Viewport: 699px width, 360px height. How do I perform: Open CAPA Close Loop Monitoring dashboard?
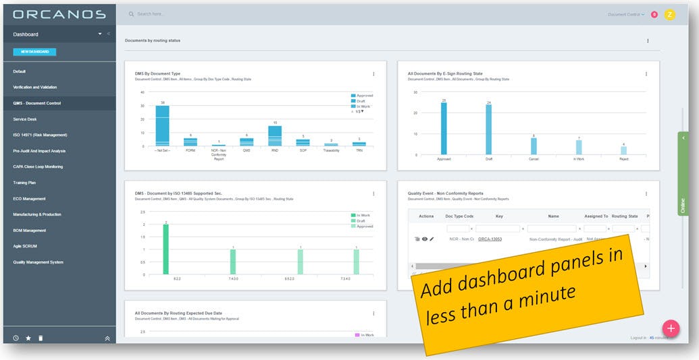pos(38,167)
